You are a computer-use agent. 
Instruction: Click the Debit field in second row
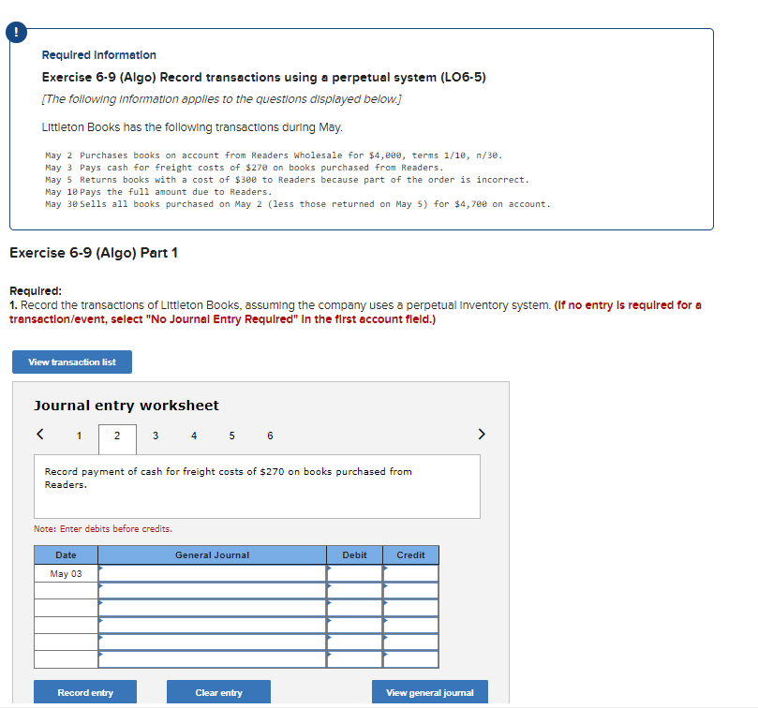coord(355,591)
